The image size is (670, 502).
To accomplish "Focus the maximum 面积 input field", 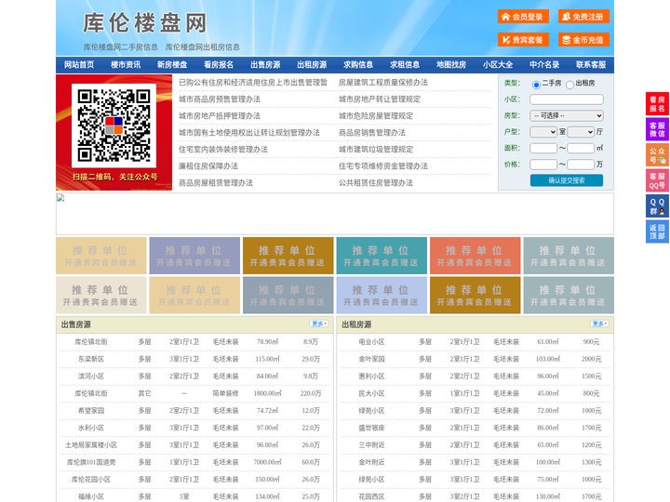I will pyautogui.click(x=581, y=148).
